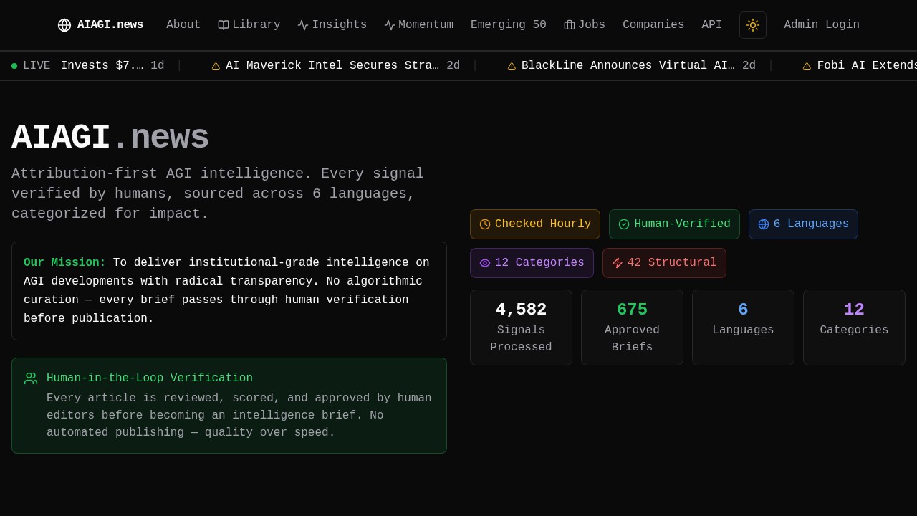Select Companies in the navigation bar
The image size is (917, 516).
tap(653, 25)
